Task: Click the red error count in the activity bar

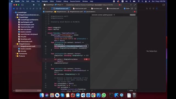Action: (x=120, y=5)
